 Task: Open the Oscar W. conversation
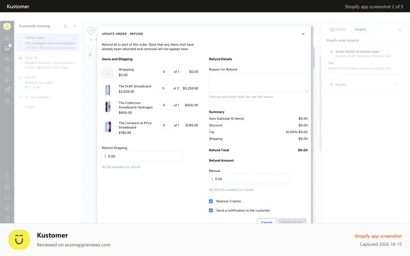pos(48,62)
